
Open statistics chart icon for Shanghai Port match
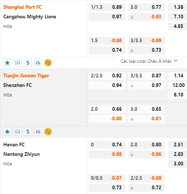click(x=38, y=63)
